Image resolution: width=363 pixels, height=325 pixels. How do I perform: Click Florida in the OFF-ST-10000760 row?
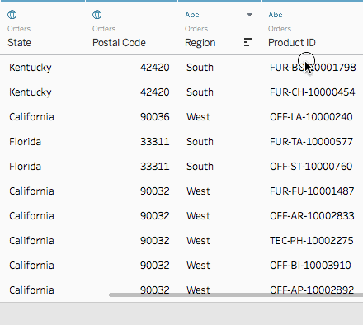point(25,167)
